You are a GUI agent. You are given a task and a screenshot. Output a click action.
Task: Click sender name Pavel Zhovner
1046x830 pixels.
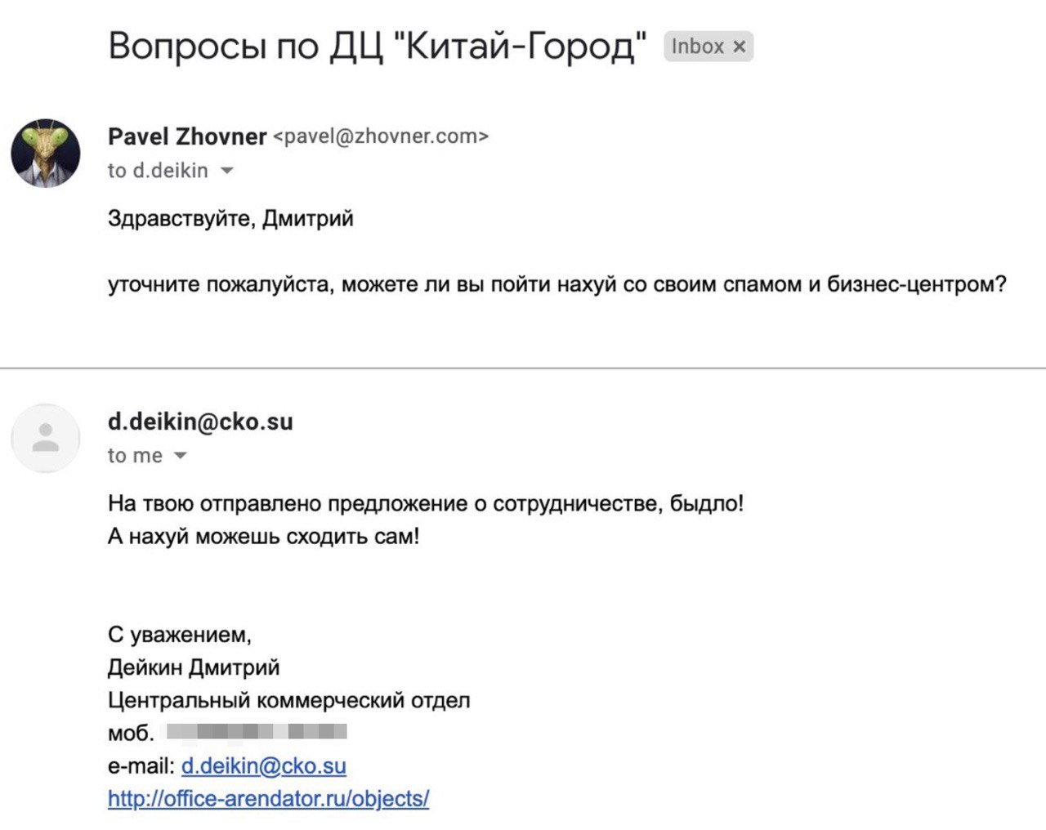(x=187, y=136)
